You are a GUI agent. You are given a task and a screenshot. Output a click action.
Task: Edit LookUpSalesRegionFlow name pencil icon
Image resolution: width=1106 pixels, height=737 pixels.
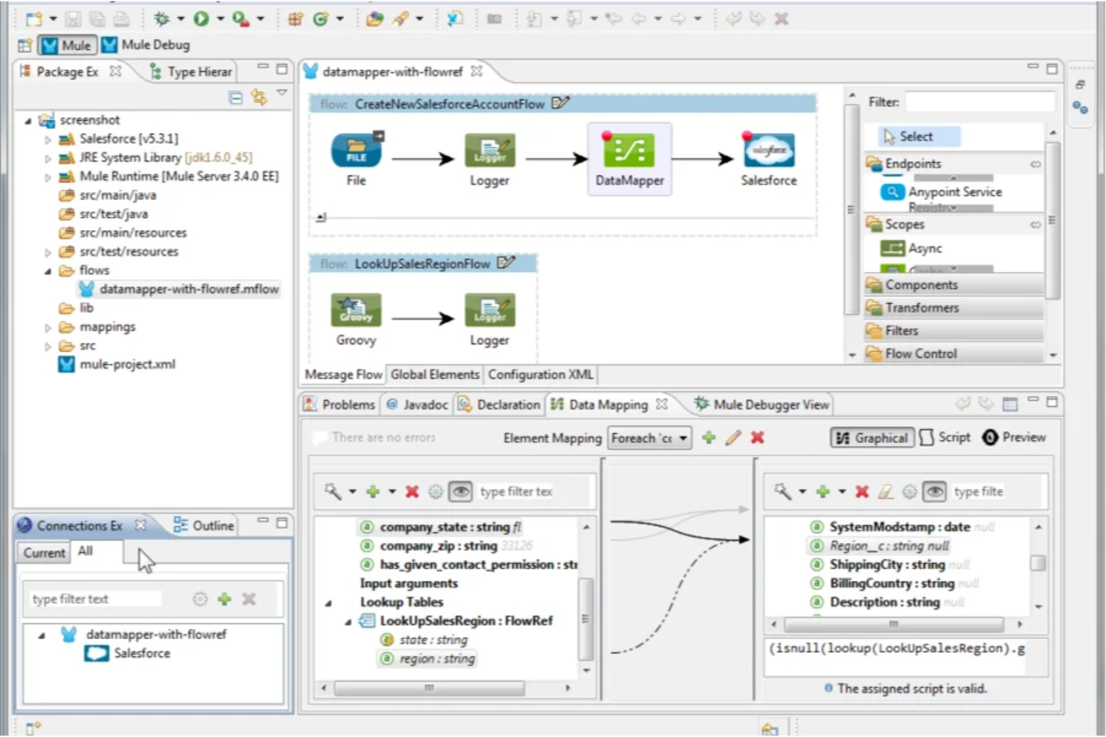(506, 263)
